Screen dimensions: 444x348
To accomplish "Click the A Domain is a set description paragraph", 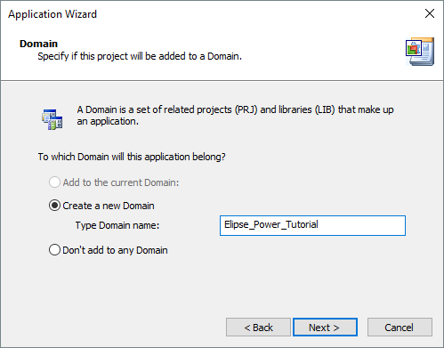I will [x=235, y=116].
